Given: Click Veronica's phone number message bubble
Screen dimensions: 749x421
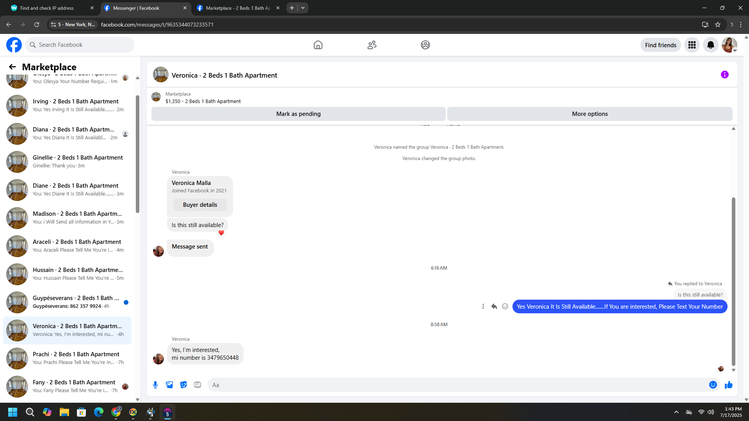Looking at the screenshot, I should 205,354.
